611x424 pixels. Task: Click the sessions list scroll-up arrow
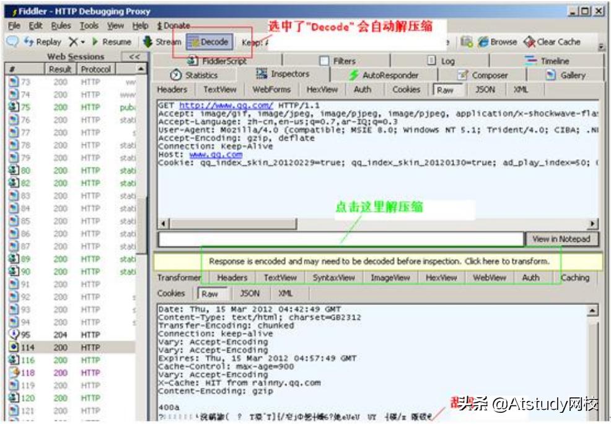pos(141,69)
